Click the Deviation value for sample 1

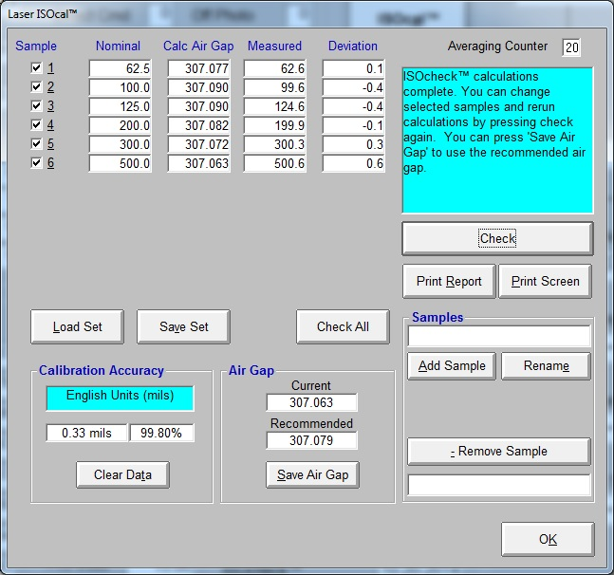354,68
